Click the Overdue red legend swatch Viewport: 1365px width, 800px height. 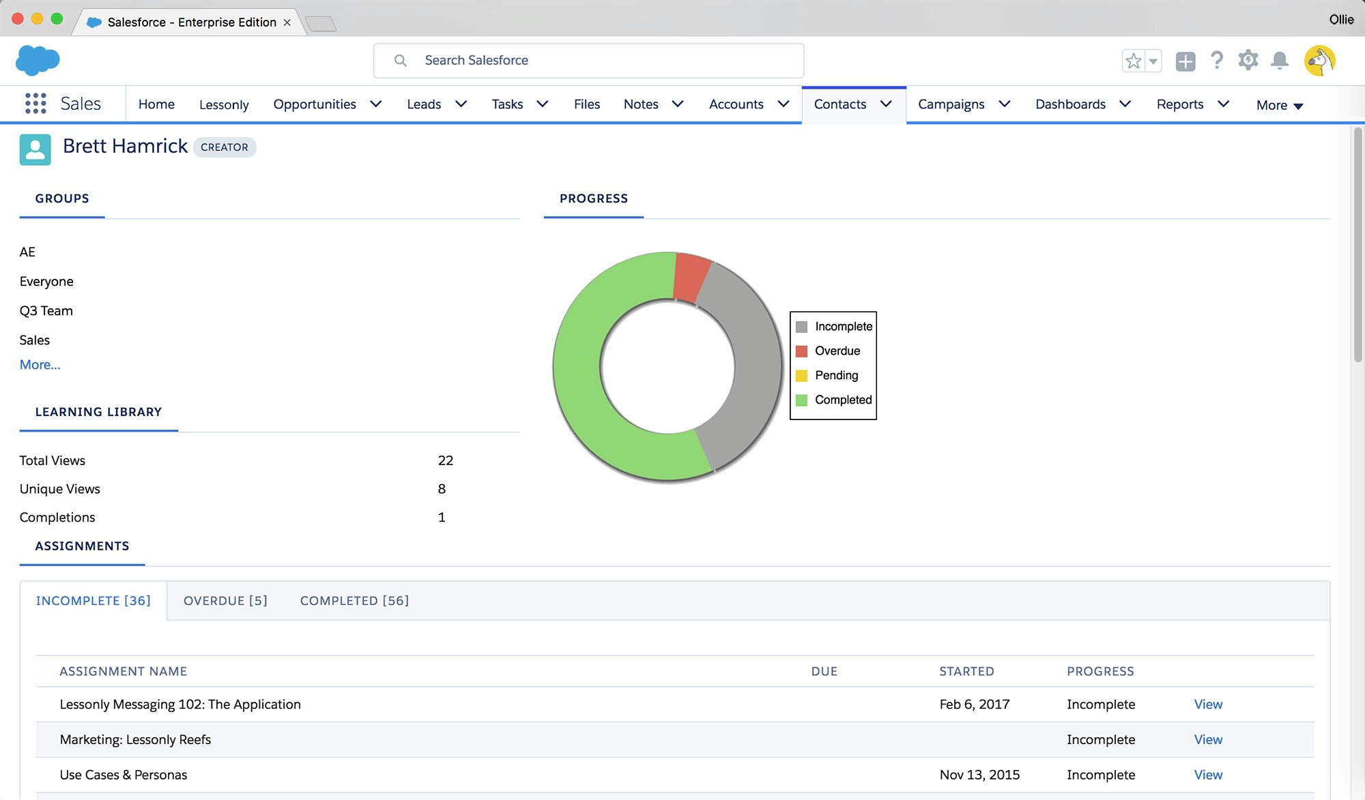tap(802, 351)
